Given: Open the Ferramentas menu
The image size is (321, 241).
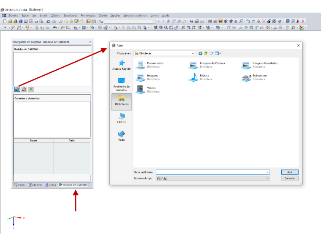Looking at the screenshot, I should coord(88,15).
